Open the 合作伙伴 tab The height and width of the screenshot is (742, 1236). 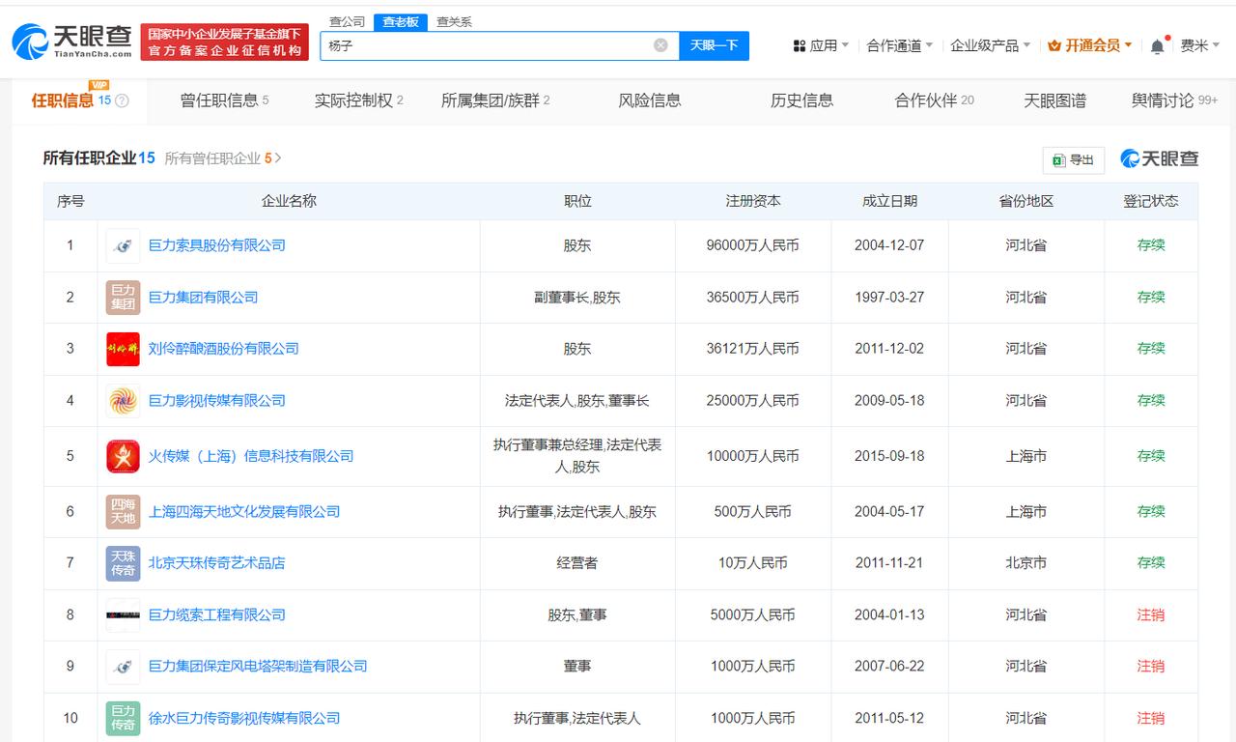click(x=934, y=100)
